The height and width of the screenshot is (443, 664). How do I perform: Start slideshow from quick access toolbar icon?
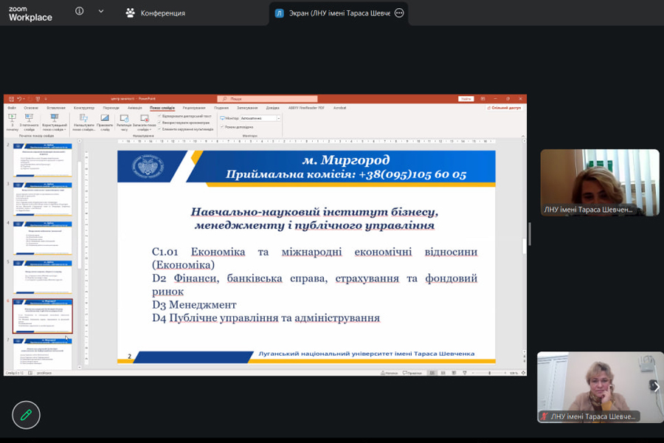pyautogui.click(x=38, y=99)
